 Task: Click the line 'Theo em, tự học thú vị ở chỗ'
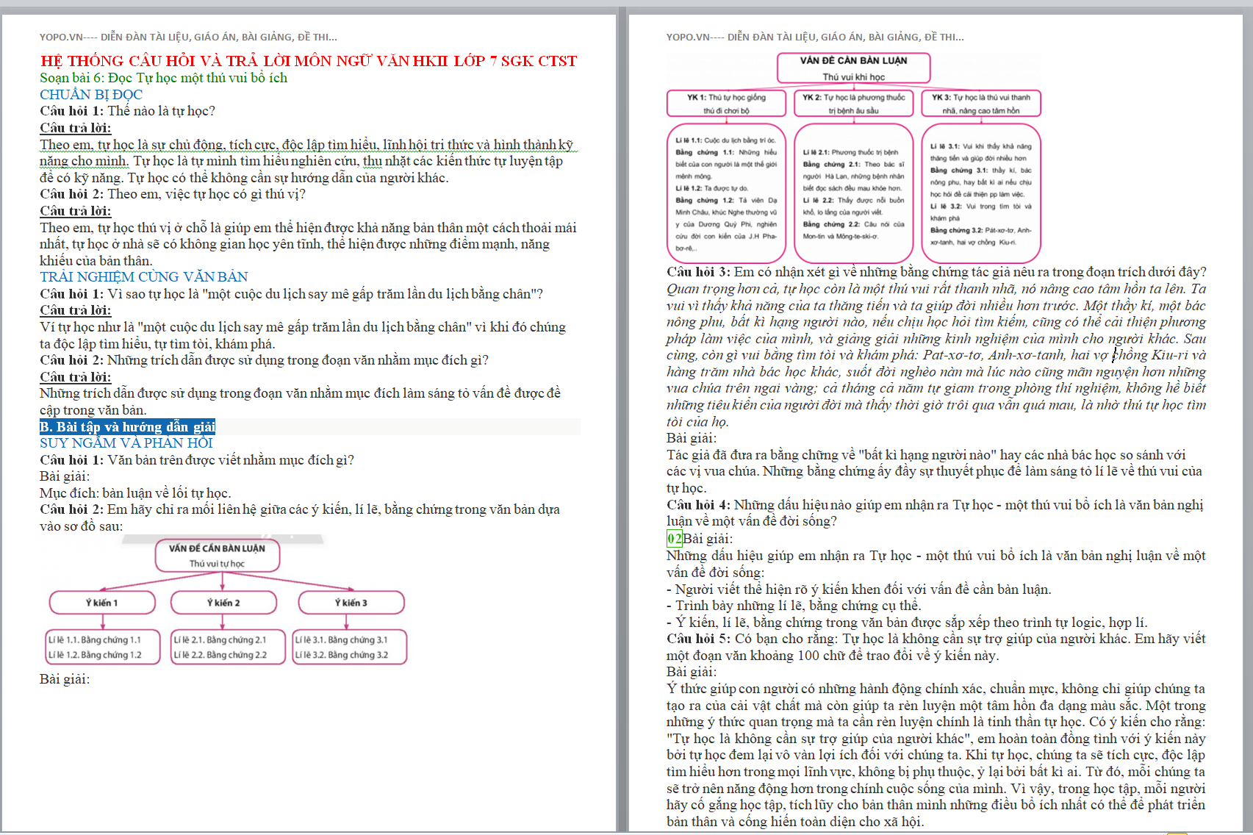(x=308, y=228)
